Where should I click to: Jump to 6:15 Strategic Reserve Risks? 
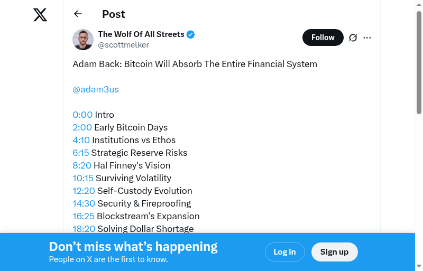[81, 153]
